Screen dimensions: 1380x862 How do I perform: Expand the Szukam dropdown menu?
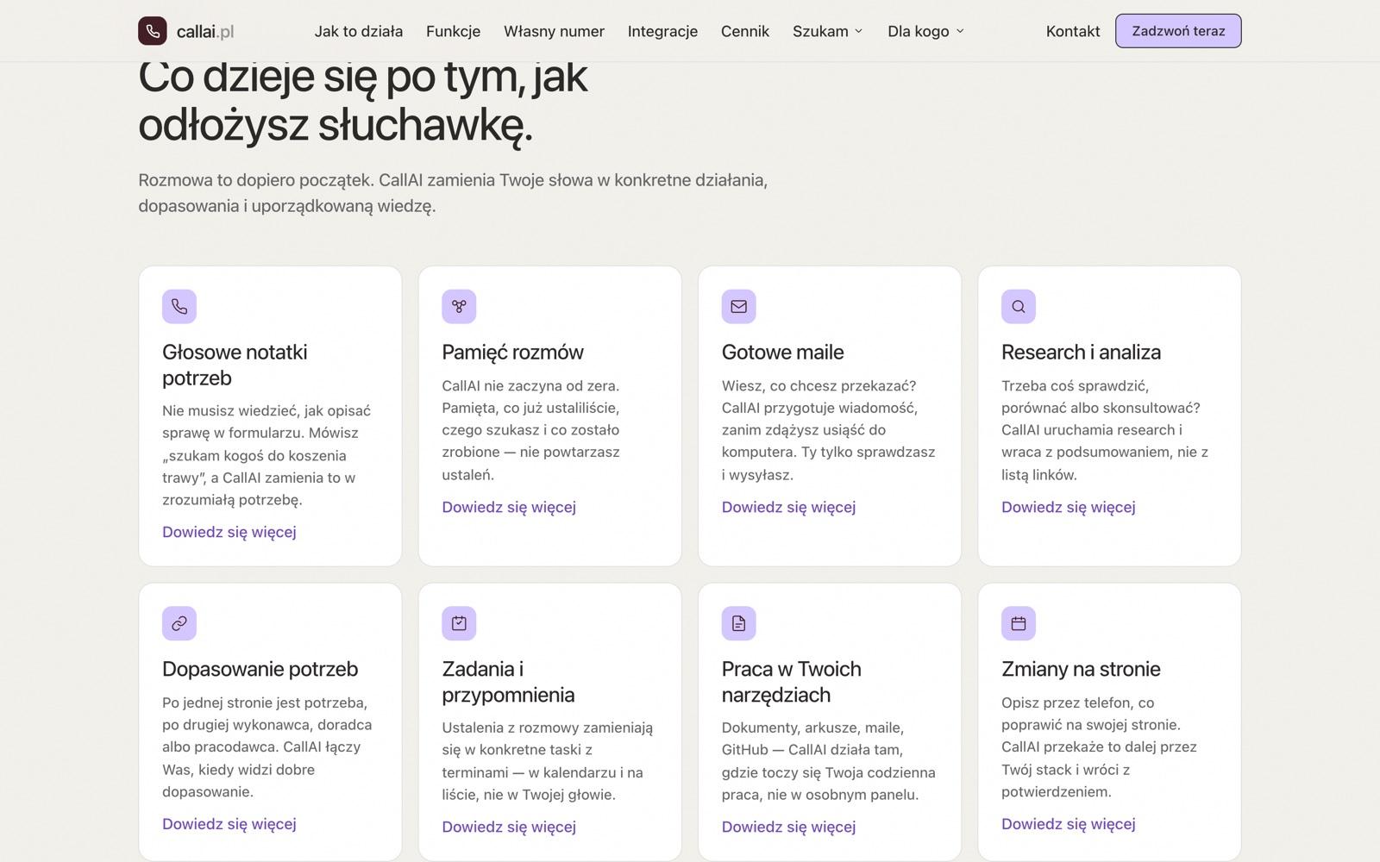[x=828, y=31]
